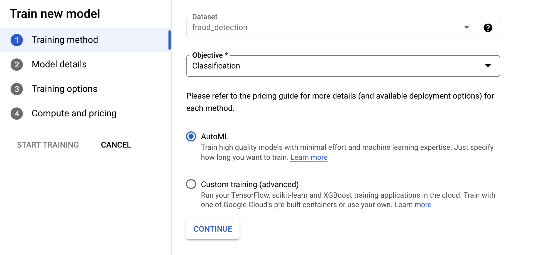Select the Custom training radio button
Image resolution: width=537 pixels, height=255 pixels.
click(x=191, y=184)
